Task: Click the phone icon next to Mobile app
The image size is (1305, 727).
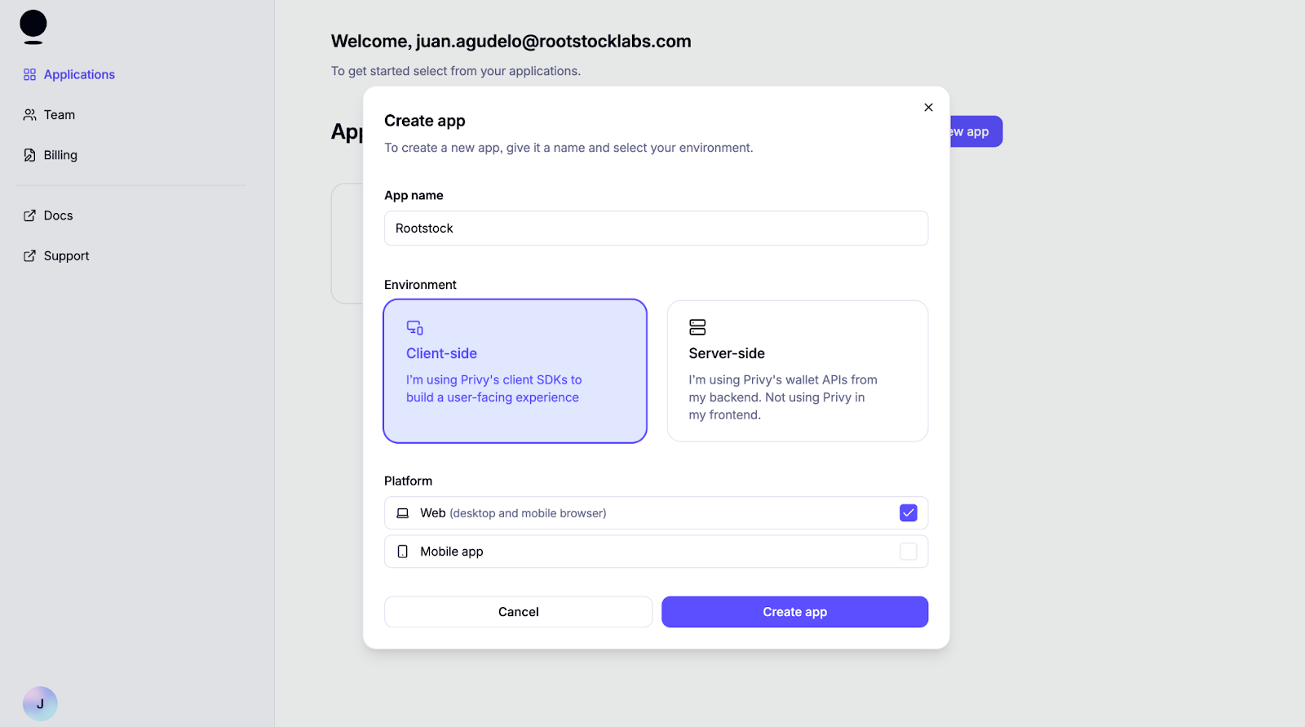Action: [x=403, y=552]
